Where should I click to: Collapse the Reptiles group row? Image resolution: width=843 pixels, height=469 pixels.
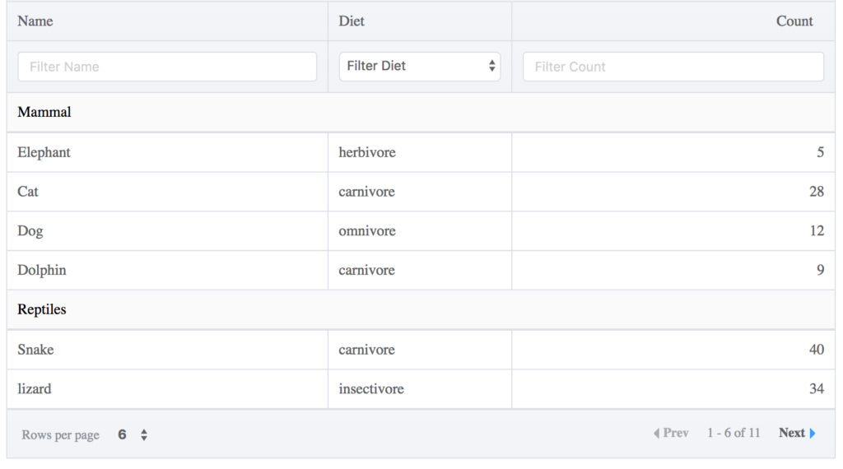tap(42, 309)
